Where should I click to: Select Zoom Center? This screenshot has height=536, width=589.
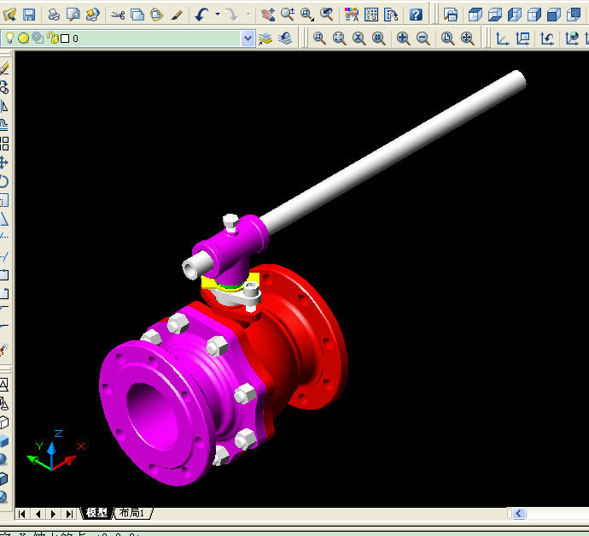coord(378,38)
